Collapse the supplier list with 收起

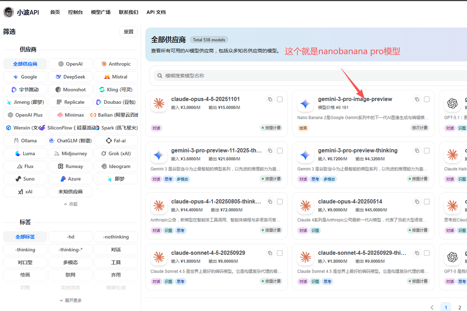click(x=71, y=204)
